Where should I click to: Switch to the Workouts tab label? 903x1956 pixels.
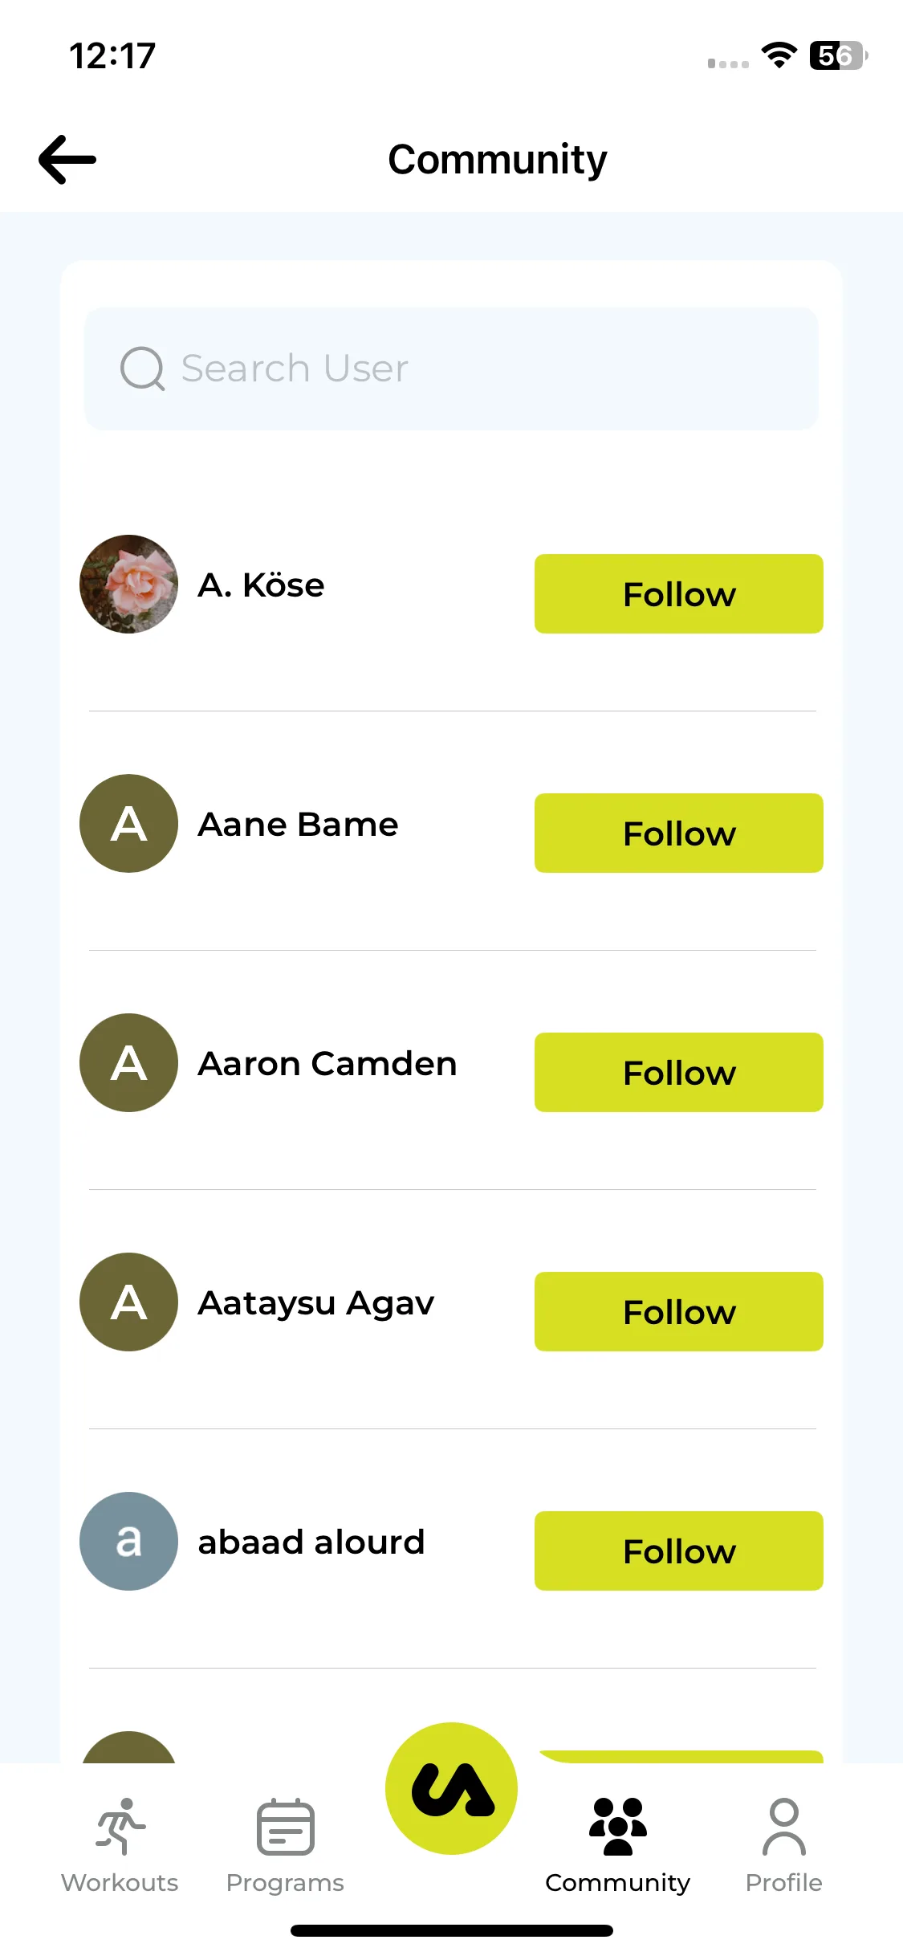pos(120,1882)
